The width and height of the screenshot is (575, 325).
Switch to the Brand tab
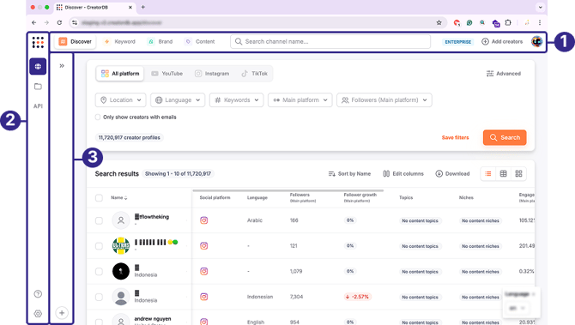pyautogui.click(x=160, y=42)
